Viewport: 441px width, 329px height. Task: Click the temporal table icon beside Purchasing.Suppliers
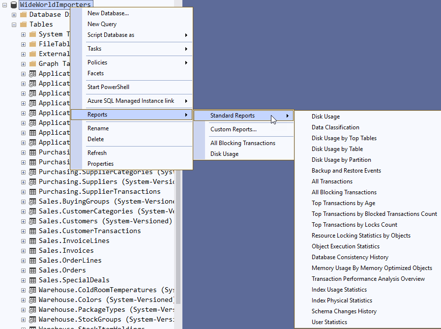coord(32,182)
